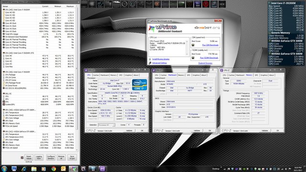Image resolution: width=306 pixels, height=172 pixels.
Task: Show hidden tray icons arrow near Desktop label
Action: 221,168
